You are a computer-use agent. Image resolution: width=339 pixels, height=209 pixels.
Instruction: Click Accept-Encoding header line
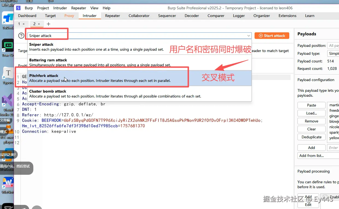point(64,104)
